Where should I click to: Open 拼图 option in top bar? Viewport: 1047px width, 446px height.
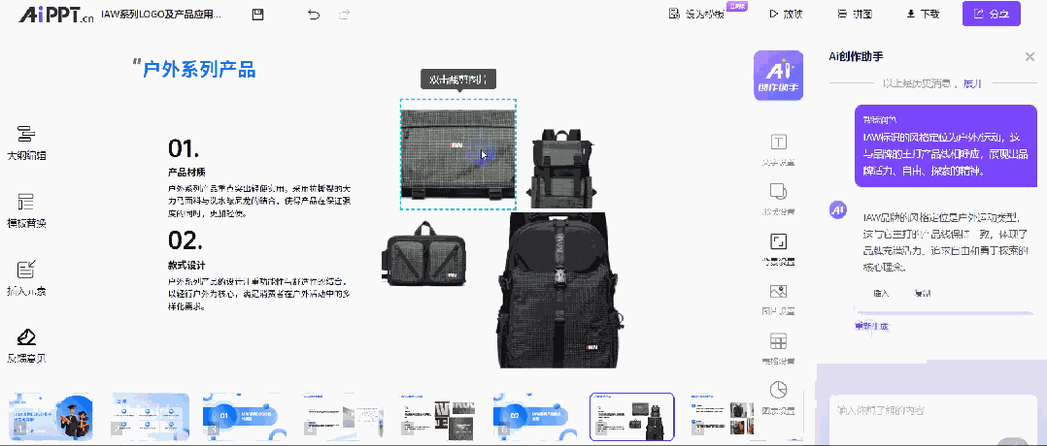click(855, 14)
